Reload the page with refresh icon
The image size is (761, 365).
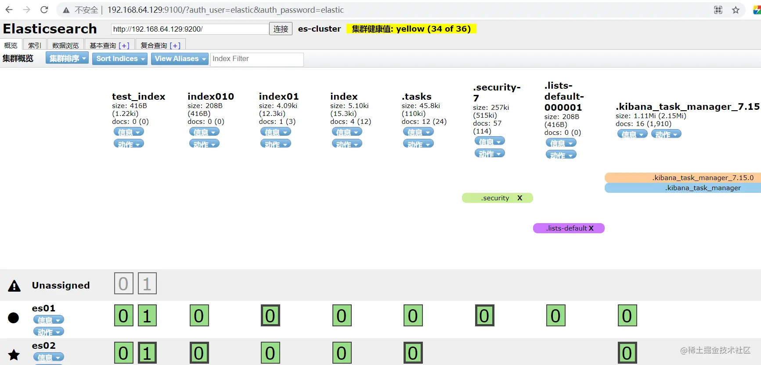[x=44, y=10]
